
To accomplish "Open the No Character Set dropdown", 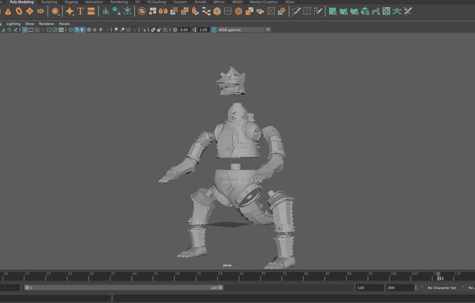I will point(442,288).
